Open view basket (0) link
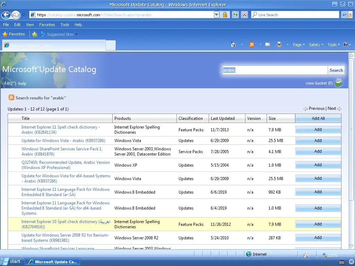Image resolution: width=355 pixels, height=266 pixels. click(319, 83)
